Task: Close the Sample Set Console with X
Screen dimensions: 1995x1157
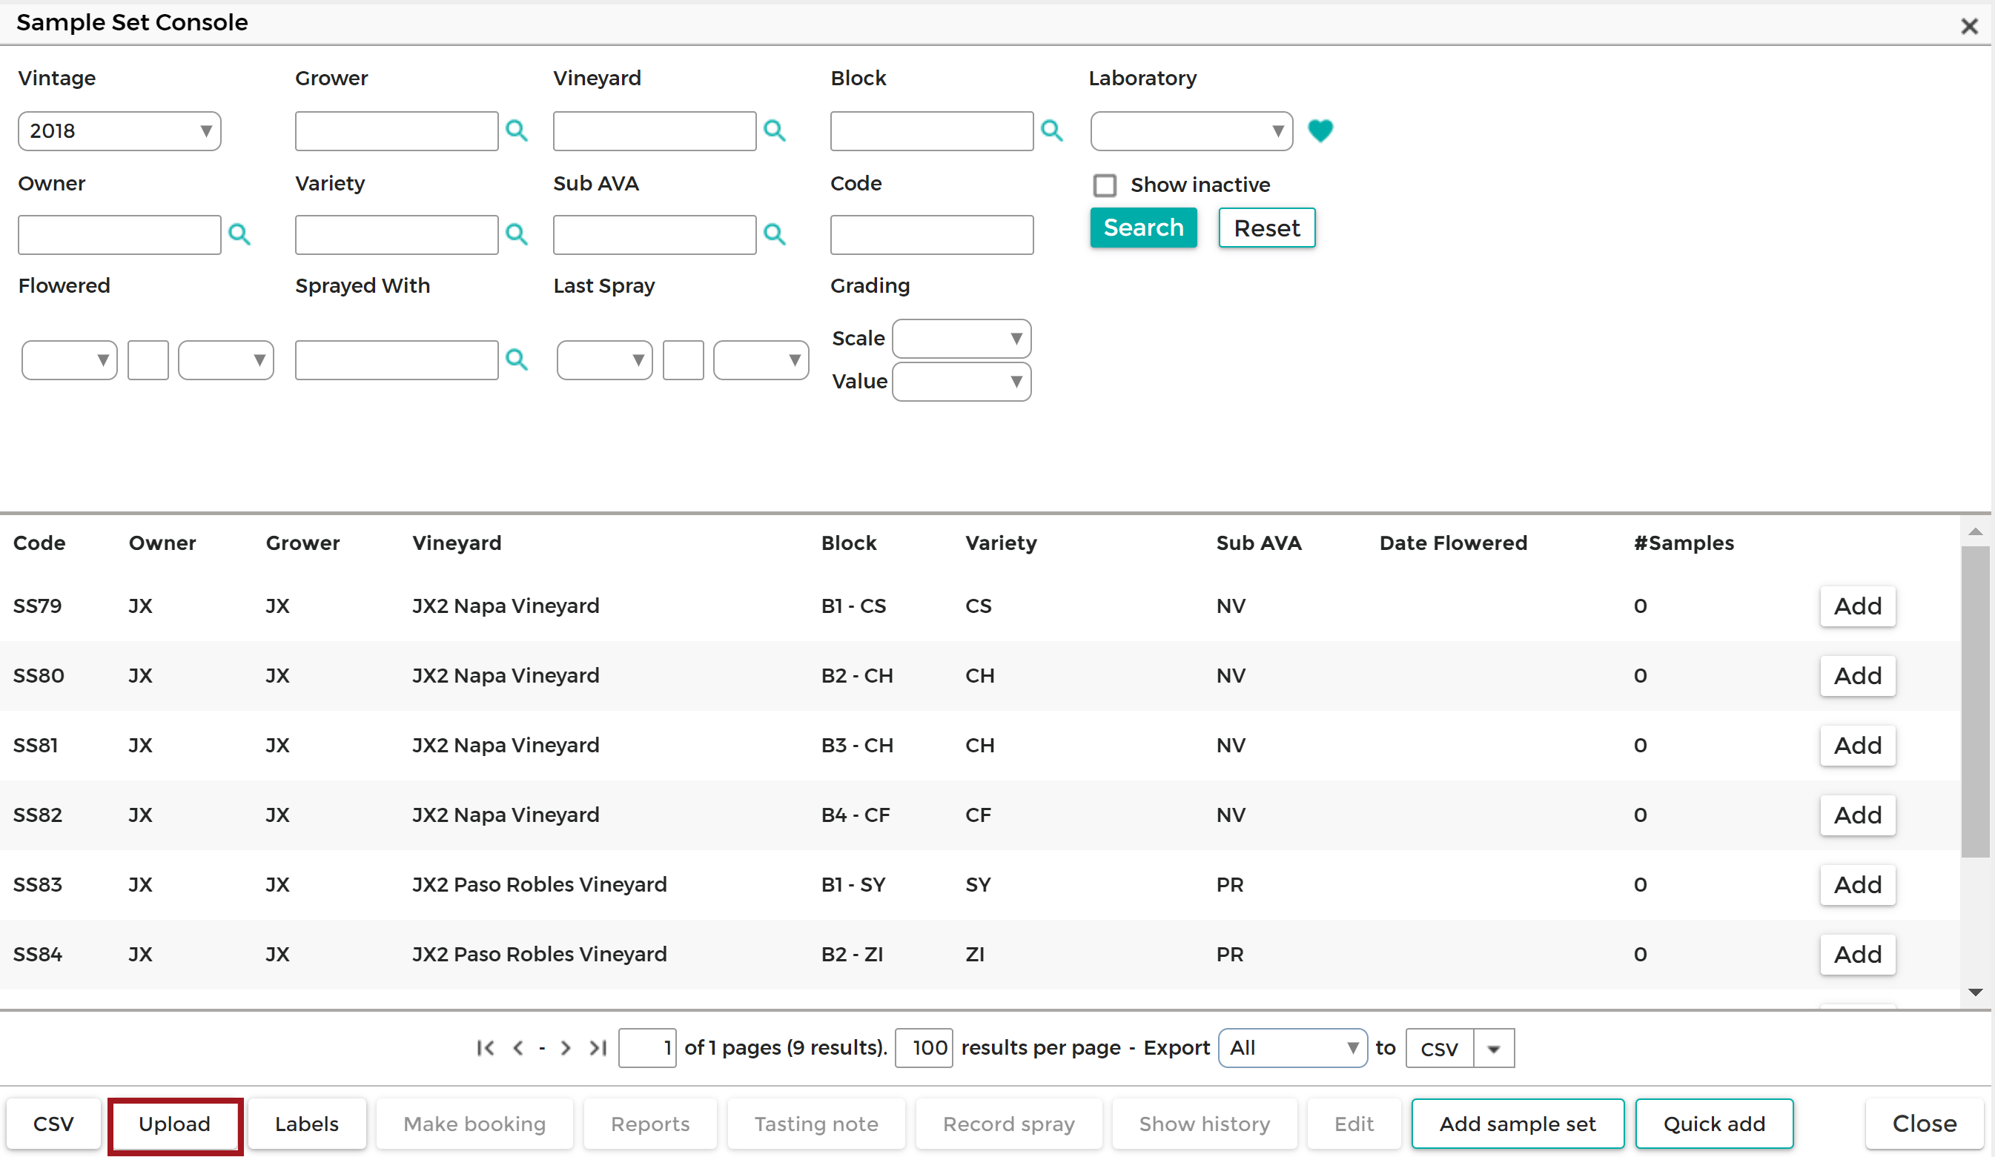Action: (1969, 26)
